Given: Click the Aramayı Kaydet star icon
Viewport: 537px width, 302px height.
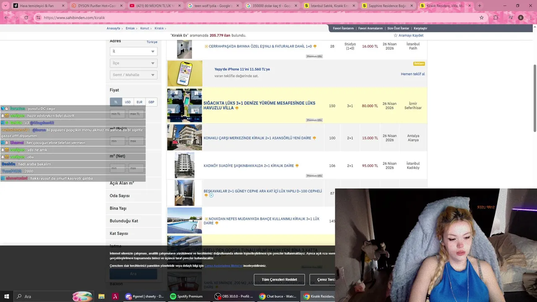Looking at the screenshot, I should pos(395,35).
